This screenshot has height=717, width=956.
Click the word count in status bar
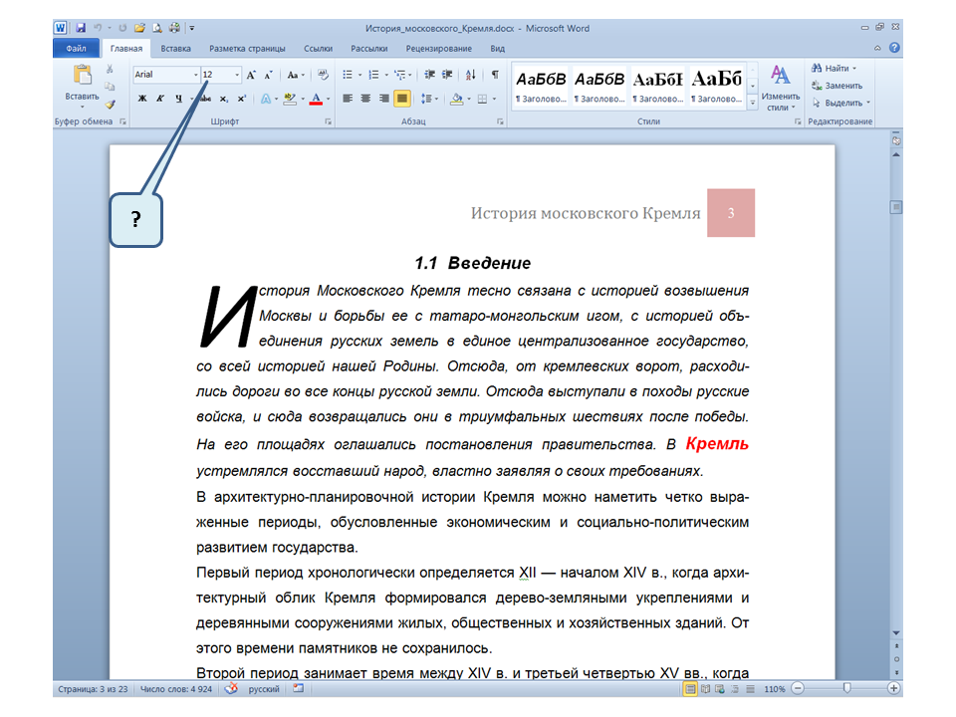(x=177, y=688)
